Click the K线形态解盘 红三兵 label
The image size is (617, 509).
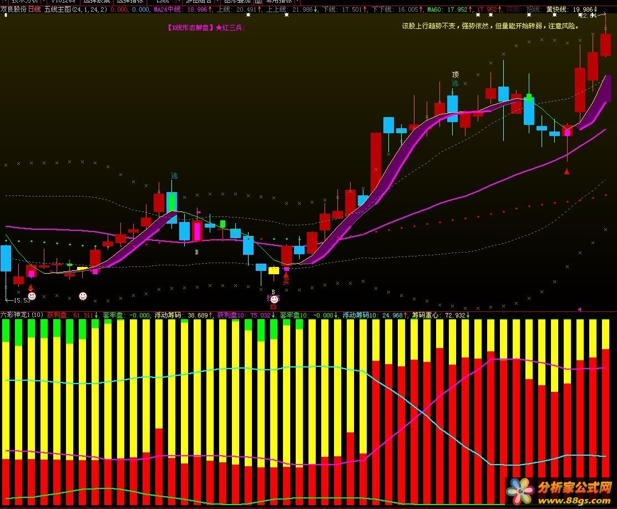tap(205, 27)
